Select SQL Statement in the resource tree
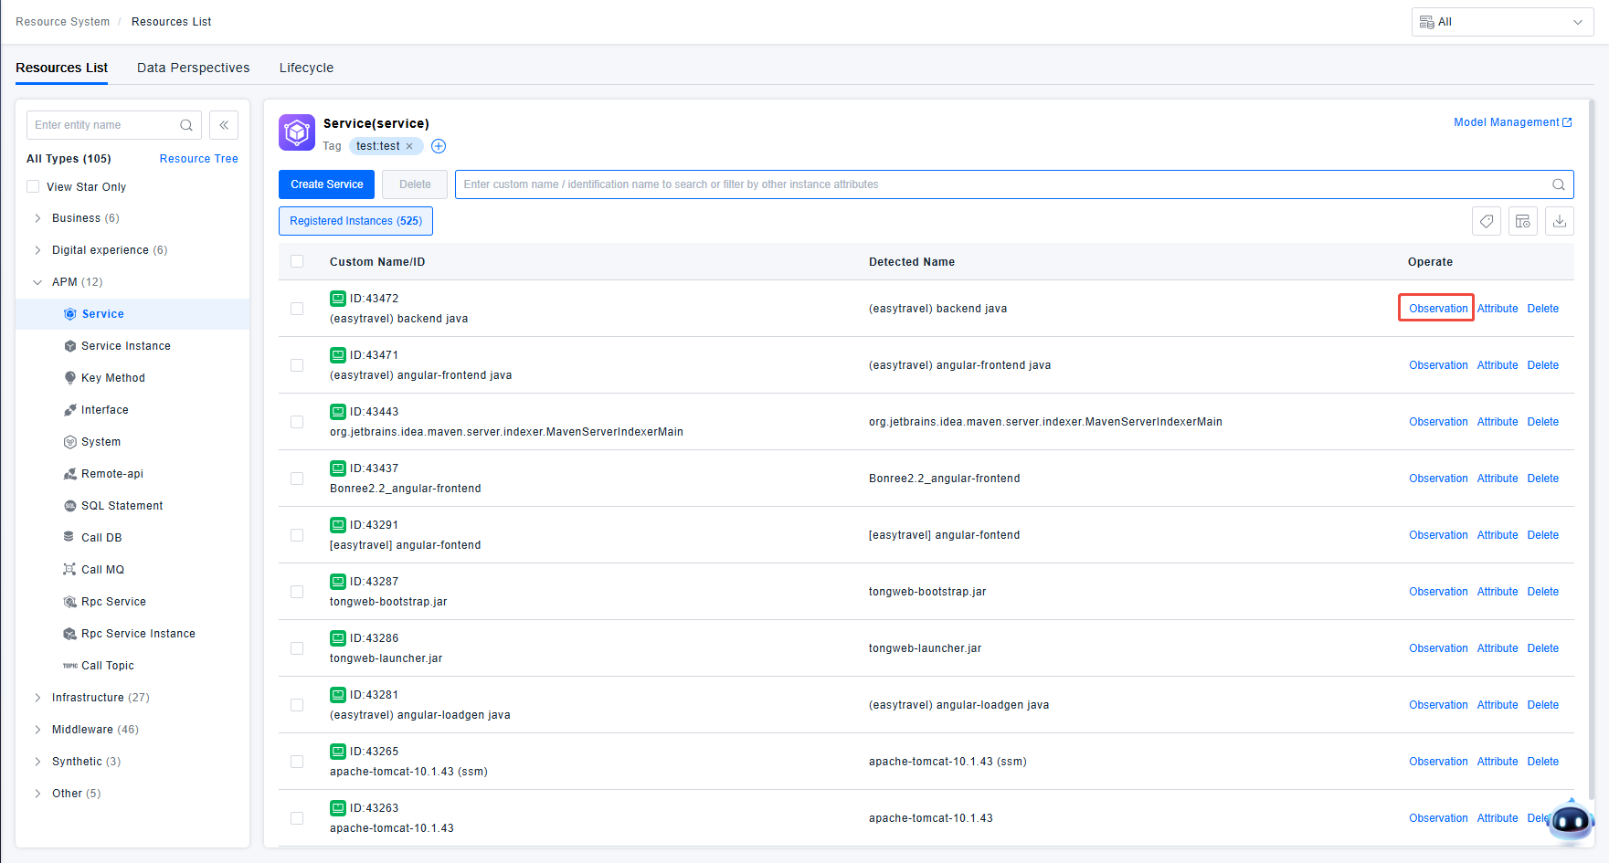This screenshot has width=1609, height=863. (x=122, y=506)
